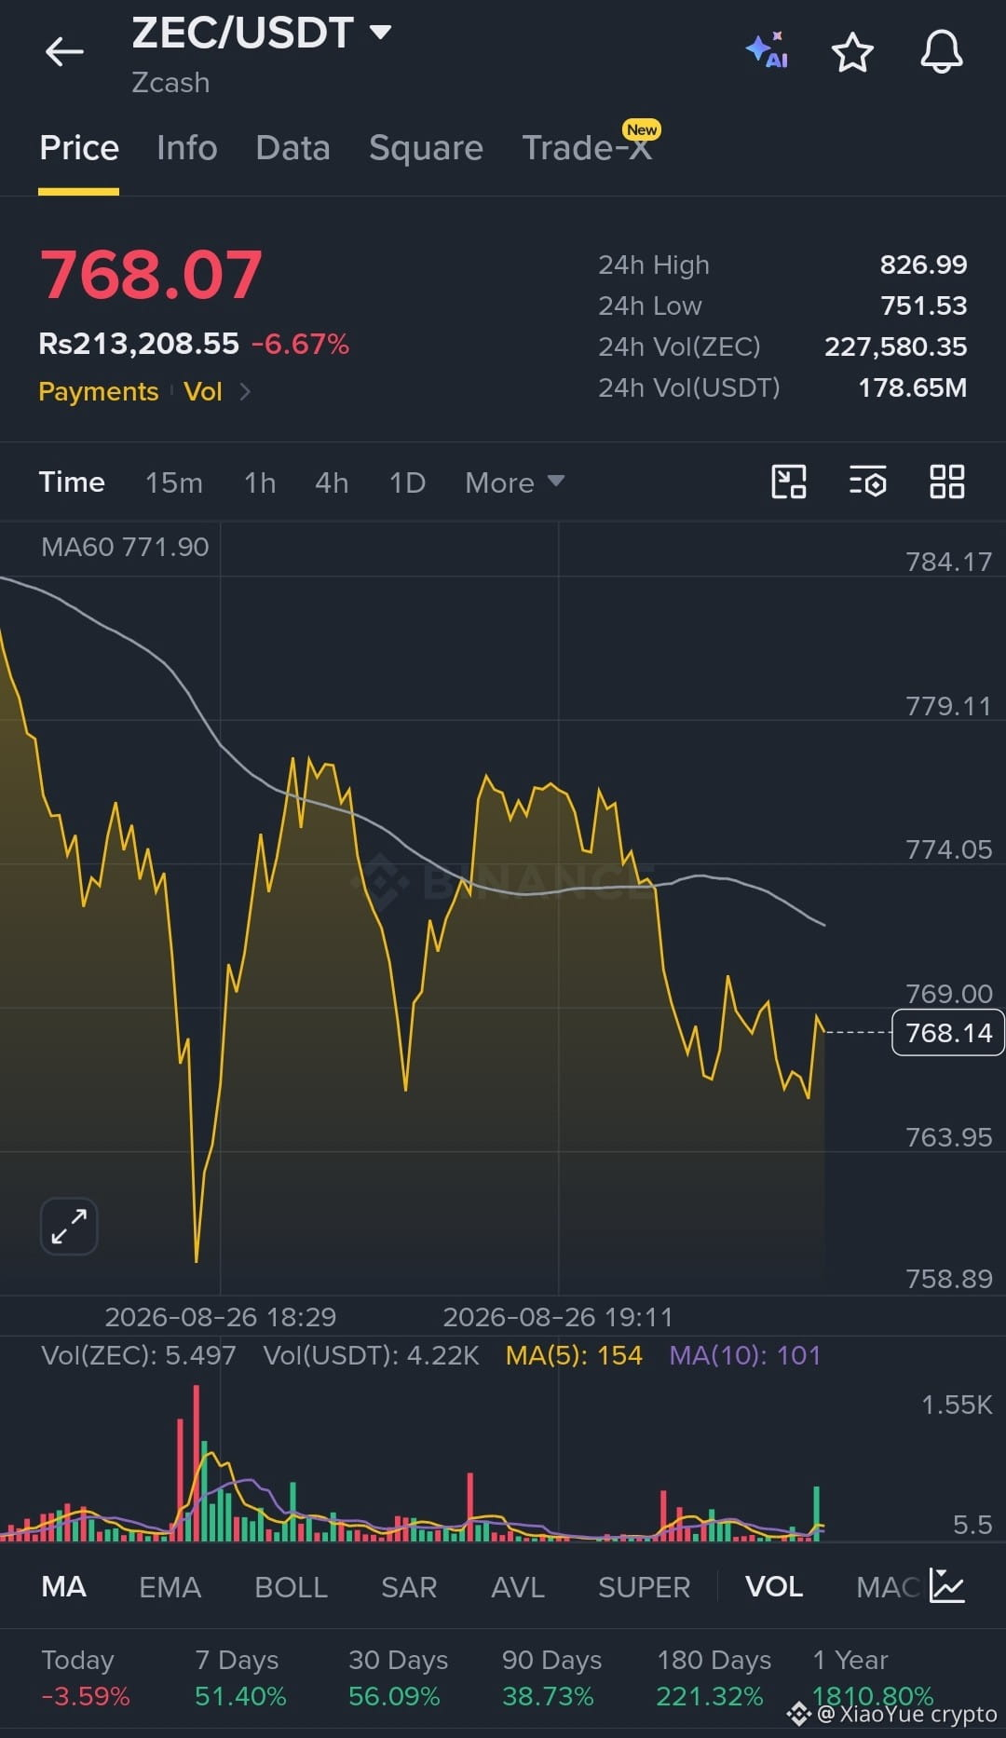
Task: Tap the 180 Days 221.32% performance
Action: coord(714,1677)
